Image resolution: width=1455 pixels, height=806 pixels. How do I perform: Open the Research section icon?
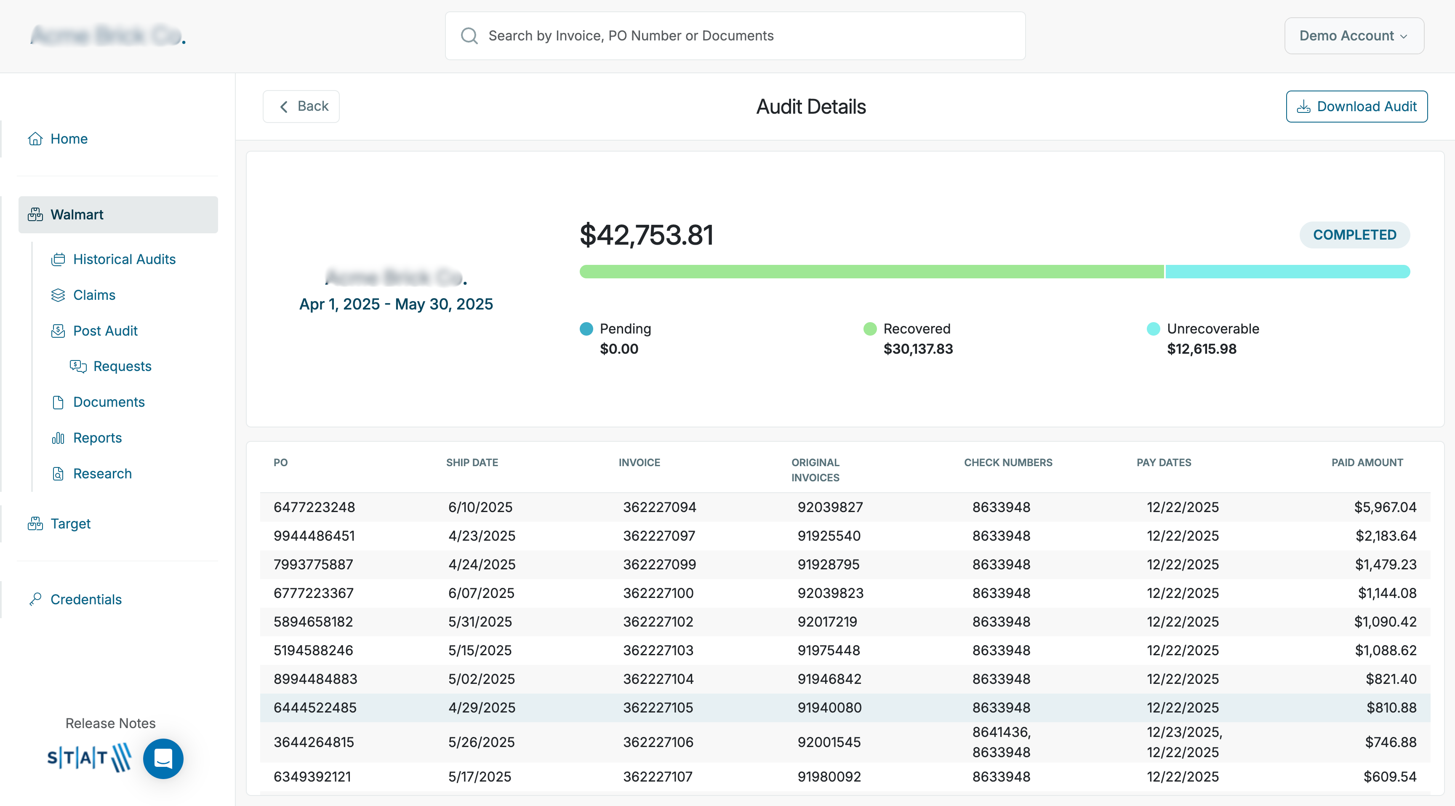[x=59, y=473]
